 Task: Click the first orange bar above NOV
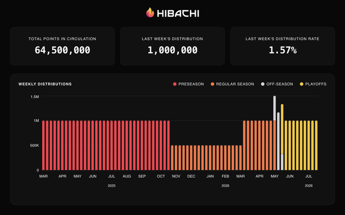[172, 158]
